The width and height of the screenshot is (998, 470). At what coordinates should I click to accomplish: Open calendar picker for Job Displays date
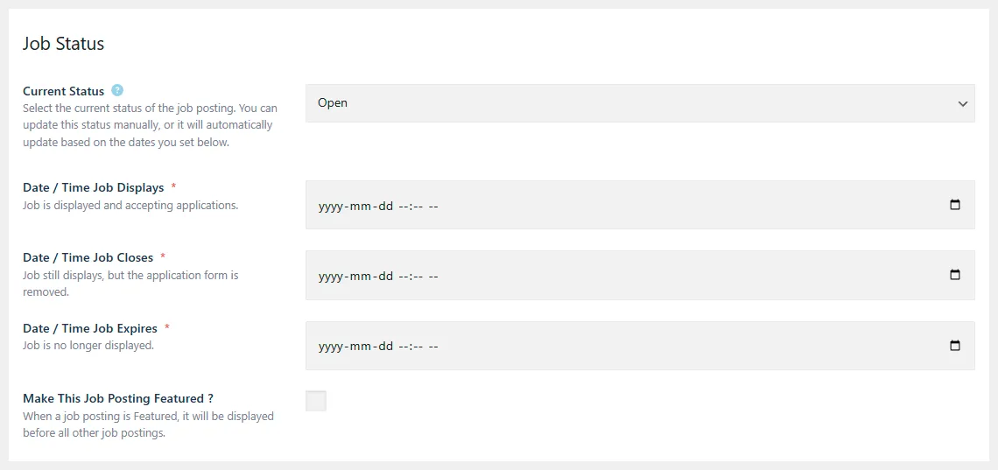coord(954,205)
